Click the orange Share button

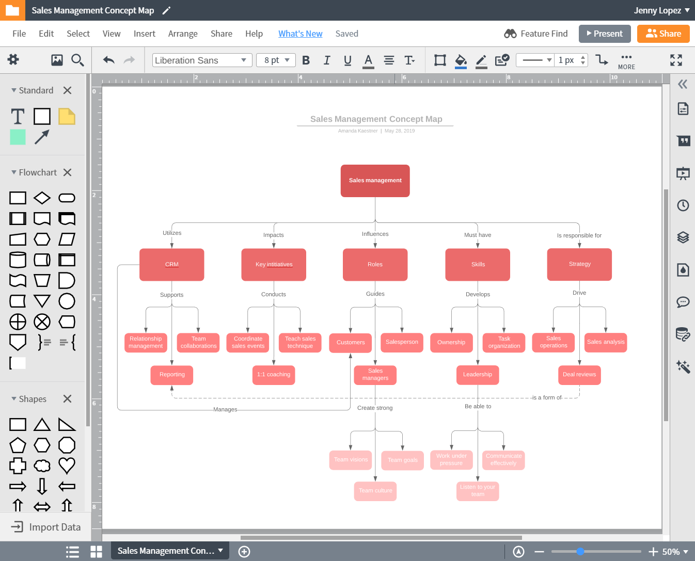click(663, 34)
